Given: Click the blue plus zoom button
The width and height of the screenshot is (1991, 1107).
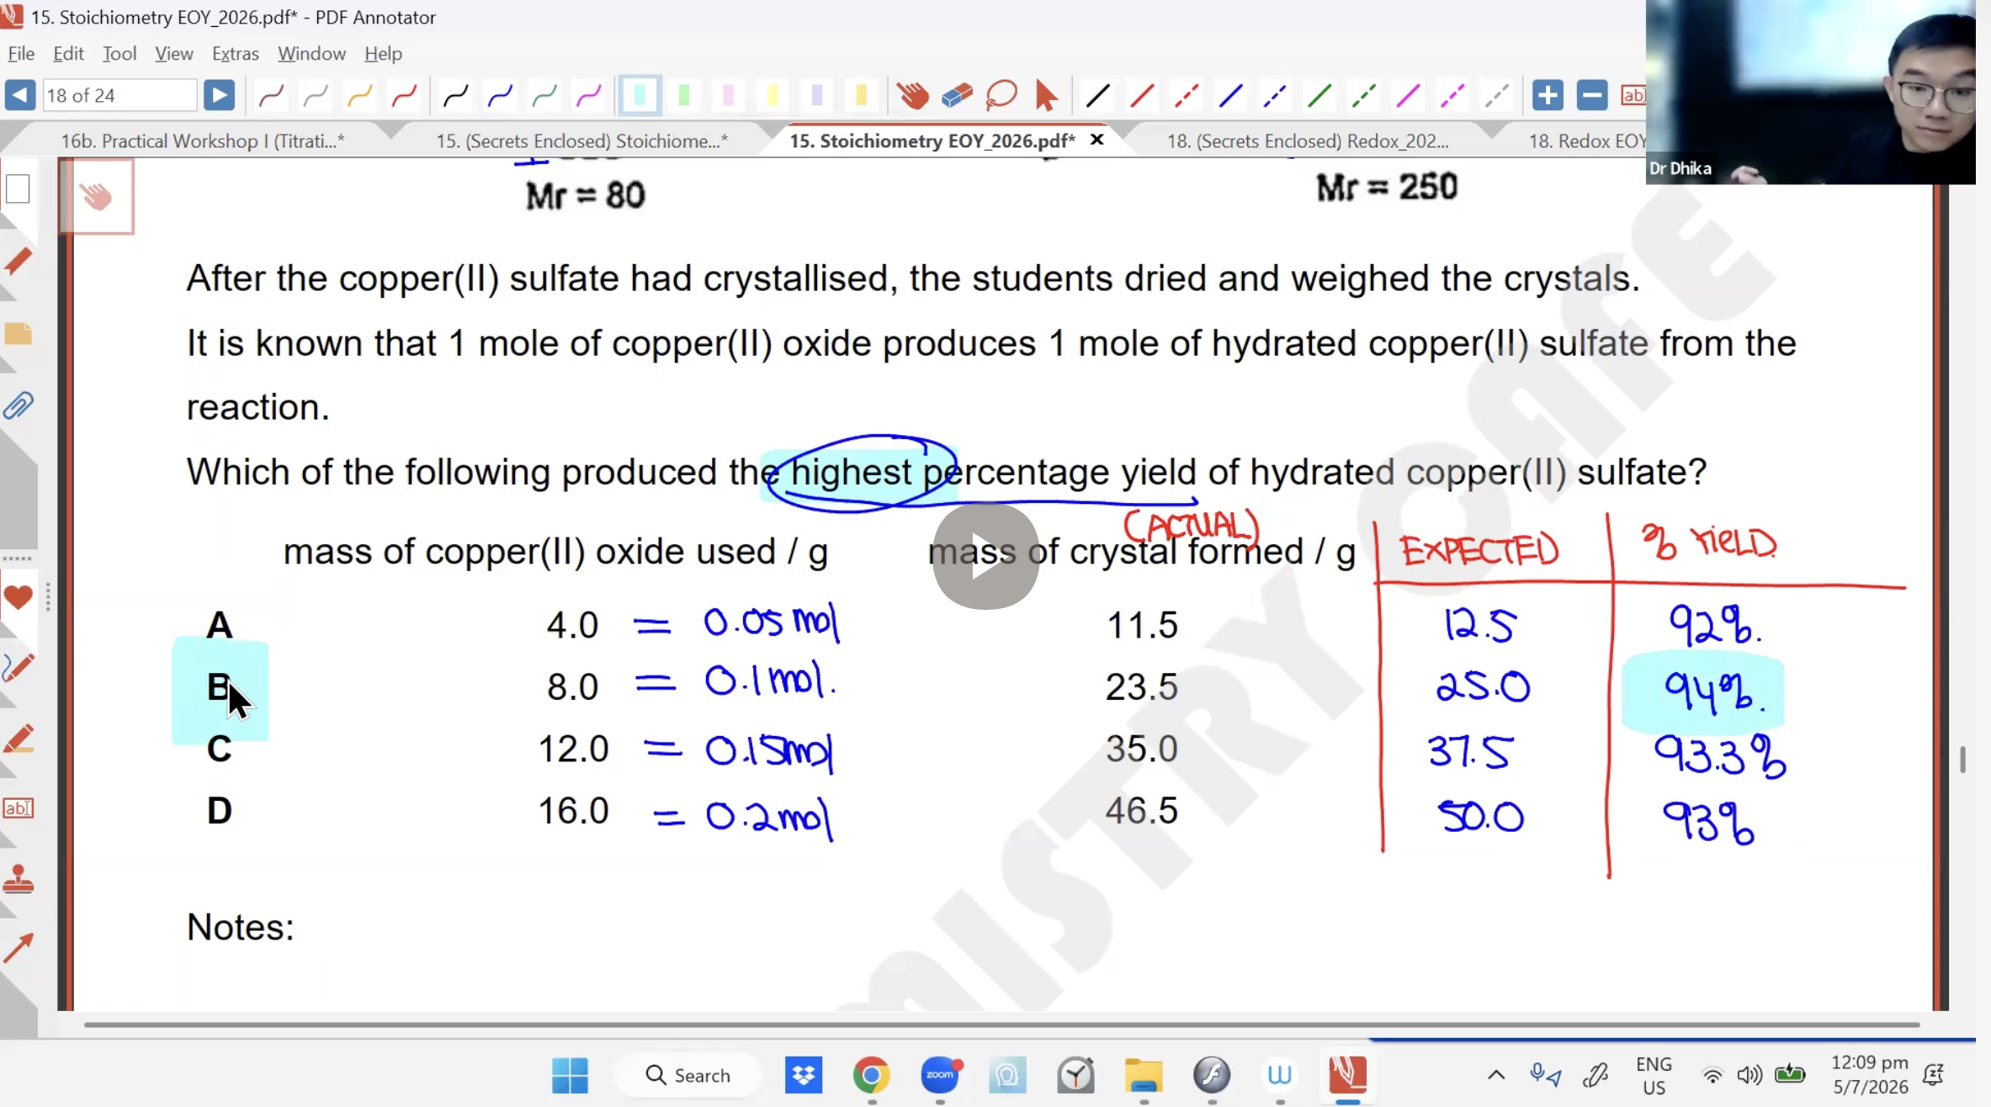Looking at the screenshot, I should [1548, 95].
